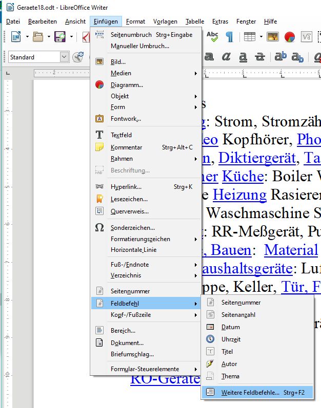Image resolution: width=321 pixels, height=408 pixels.
Task: Toggle strikethrough formatting button
Action: [x=260, y=57]
